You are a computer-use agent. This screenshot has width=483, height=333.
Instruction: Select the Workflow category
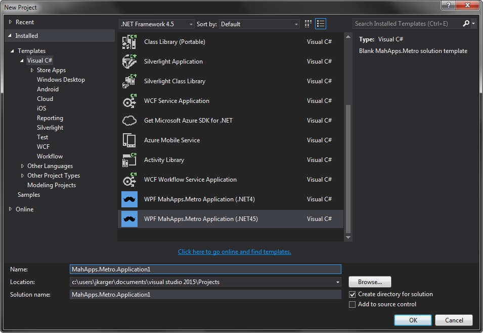point(50,156)
